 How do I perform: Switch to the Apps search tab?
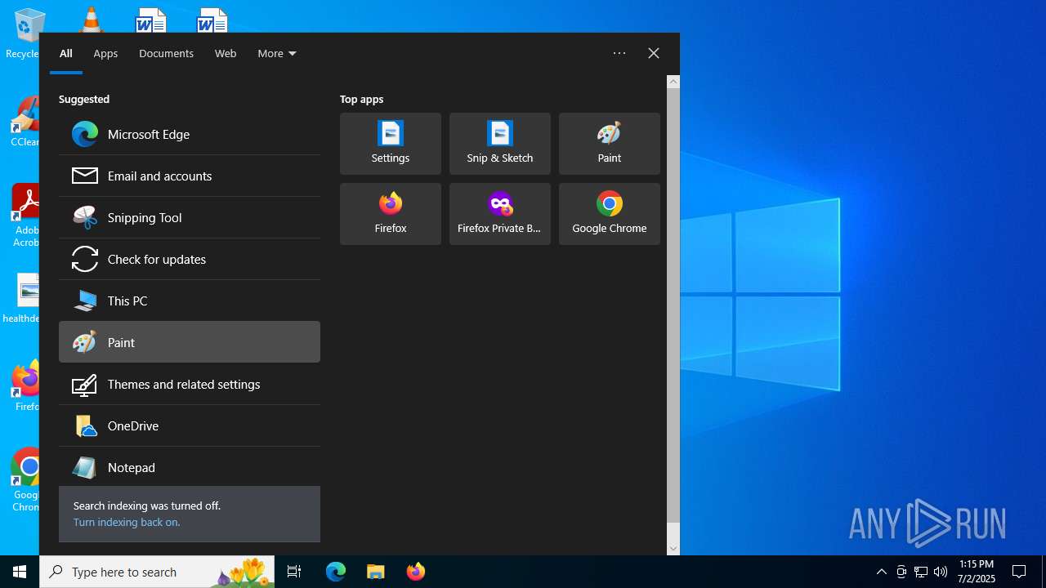click(105, 53)
